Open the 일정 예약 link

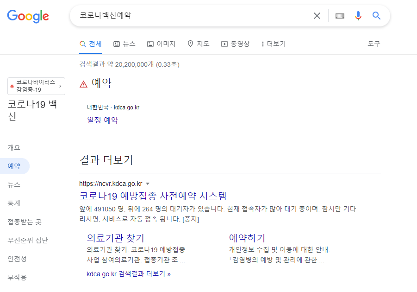[103, 120]
